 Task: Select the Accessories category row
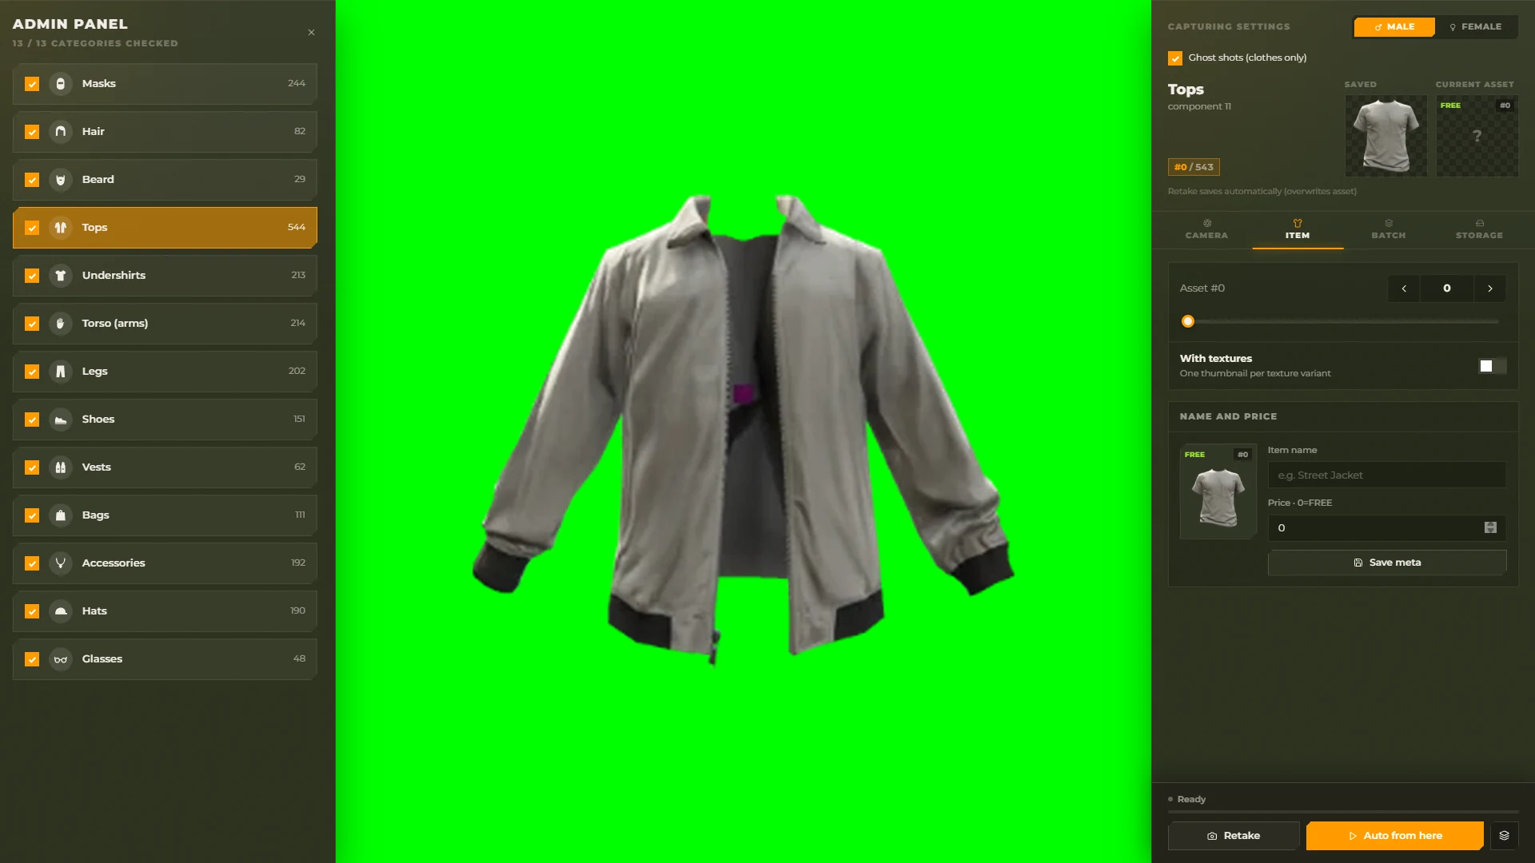pyautogui.click(x=165, y=563)
